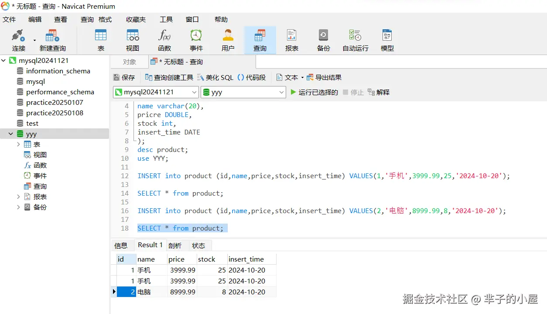Expand the 备份 node under yyy
This screenshot has width=547, height=314.
point(18,207)
